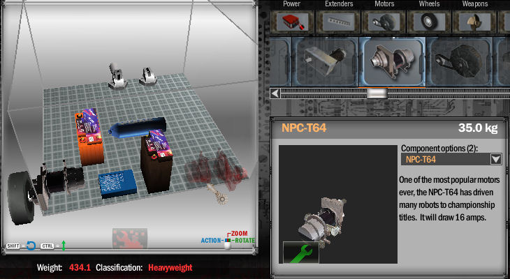The image size is (510, 279).
Task: Select the blue control board component
Action: tap(117, 184)
